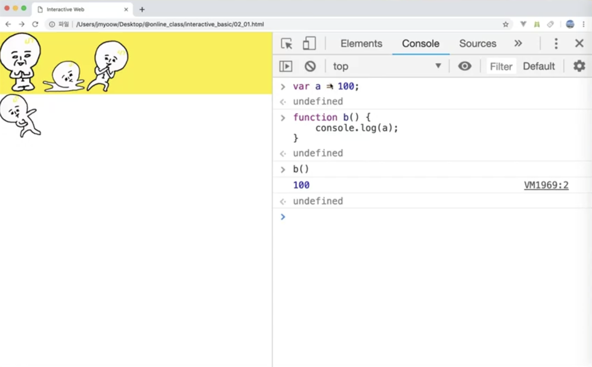Click the undefined result below 100
The height and width of the screenshot is (367, 592).
[318, 201]
